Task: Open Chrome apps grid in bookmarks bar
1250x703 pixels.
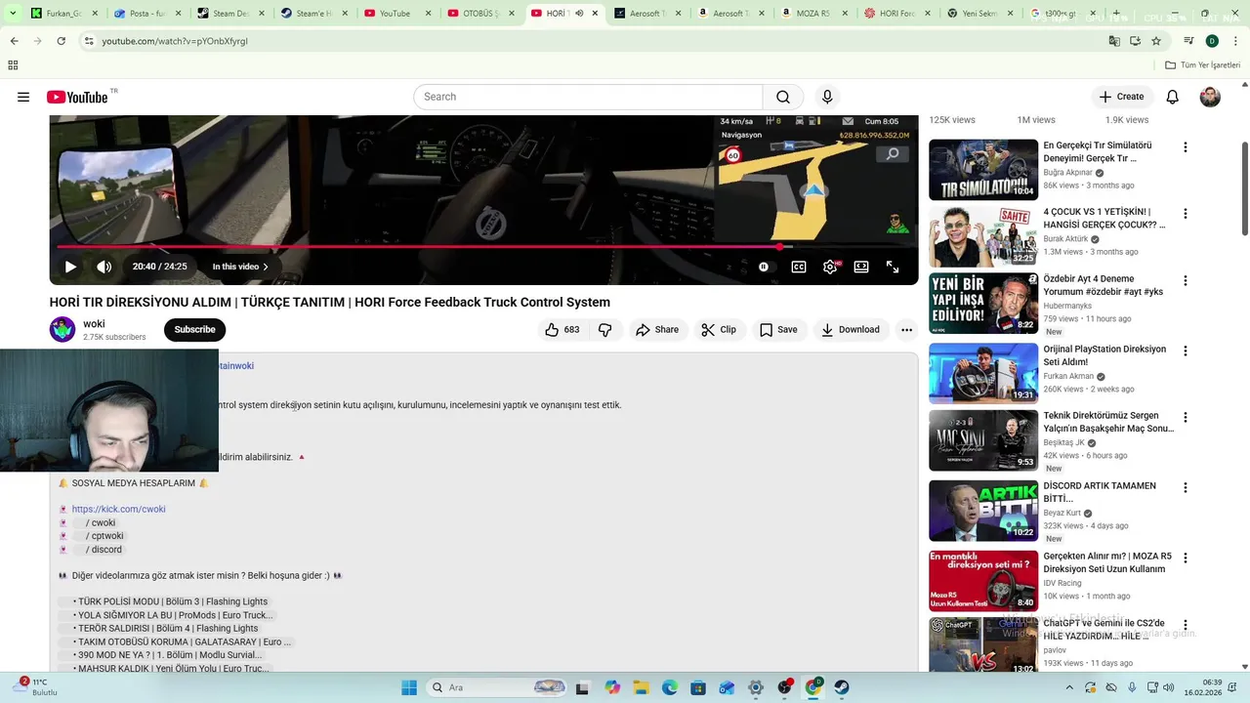Action: [13, 65]
